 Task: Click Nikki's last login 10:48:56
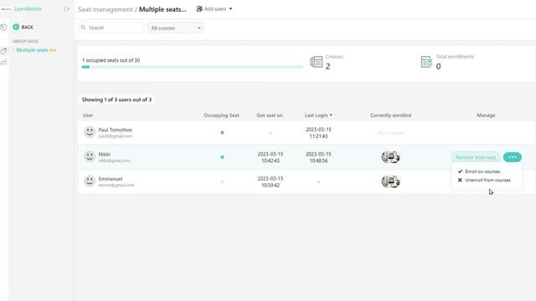(x=318, y=157)
